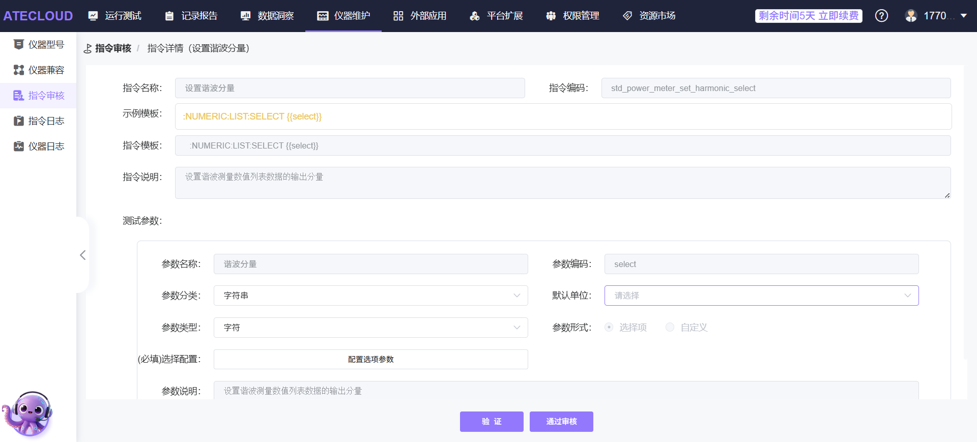Screen dimensions: 977x442
Task: Click the 数据洞察 chart icon
Action: click(x=246, y=16)
